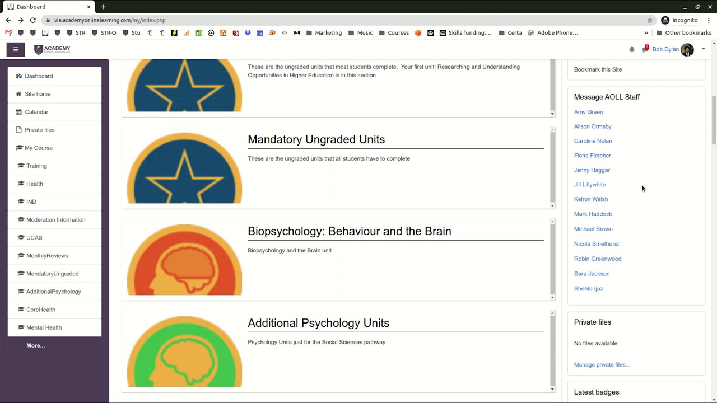
Task: Open the notifications bell
Action: [632, 49]
